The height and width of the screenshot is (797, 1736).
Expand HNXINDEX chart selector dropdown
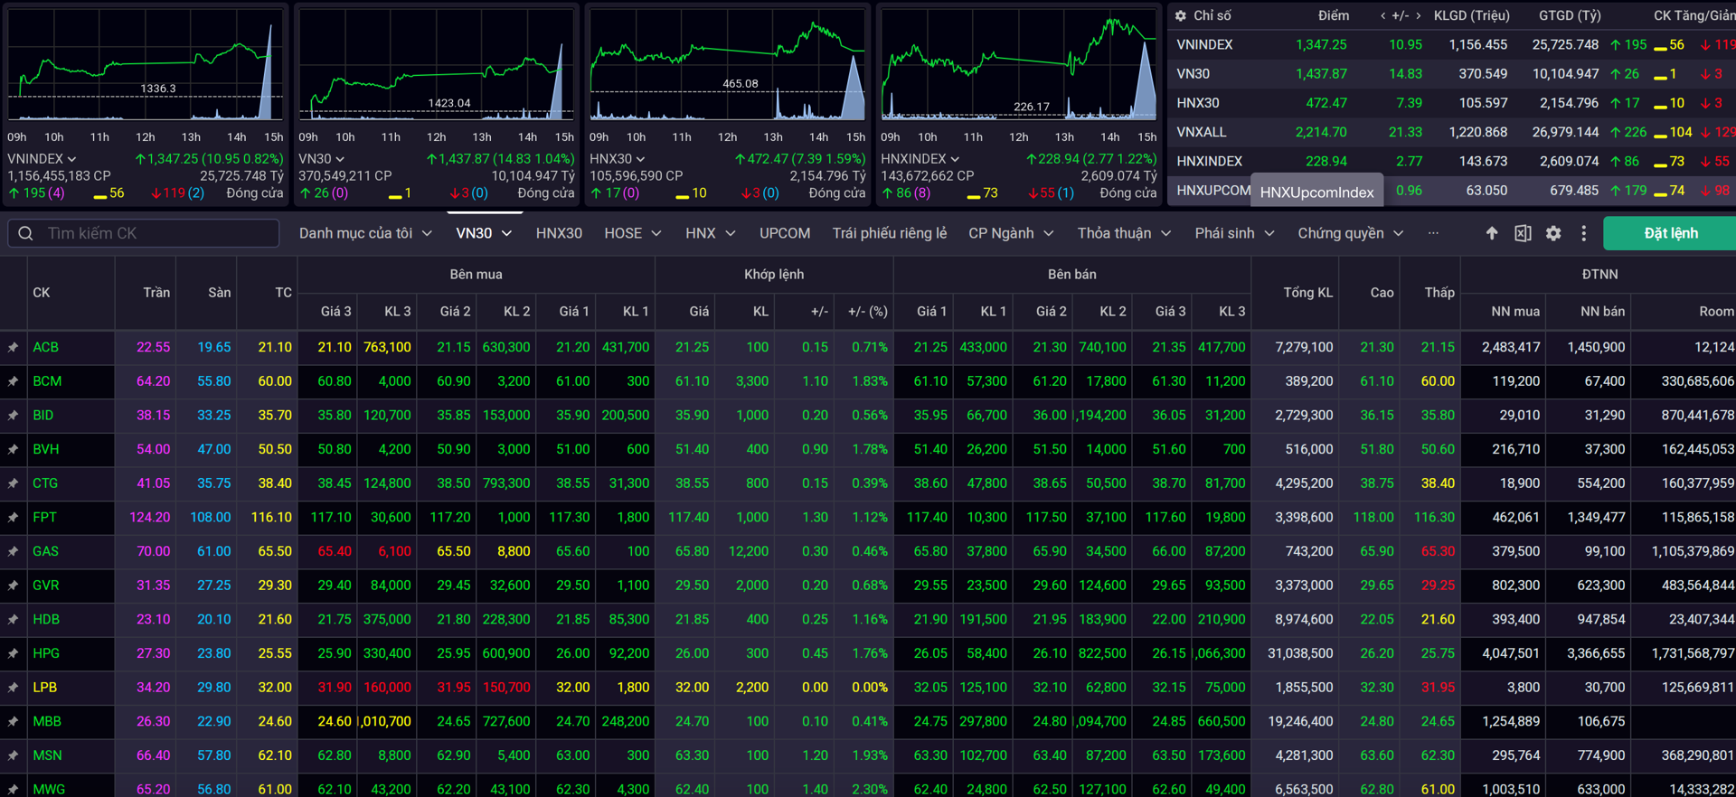[x=955, y=159]
